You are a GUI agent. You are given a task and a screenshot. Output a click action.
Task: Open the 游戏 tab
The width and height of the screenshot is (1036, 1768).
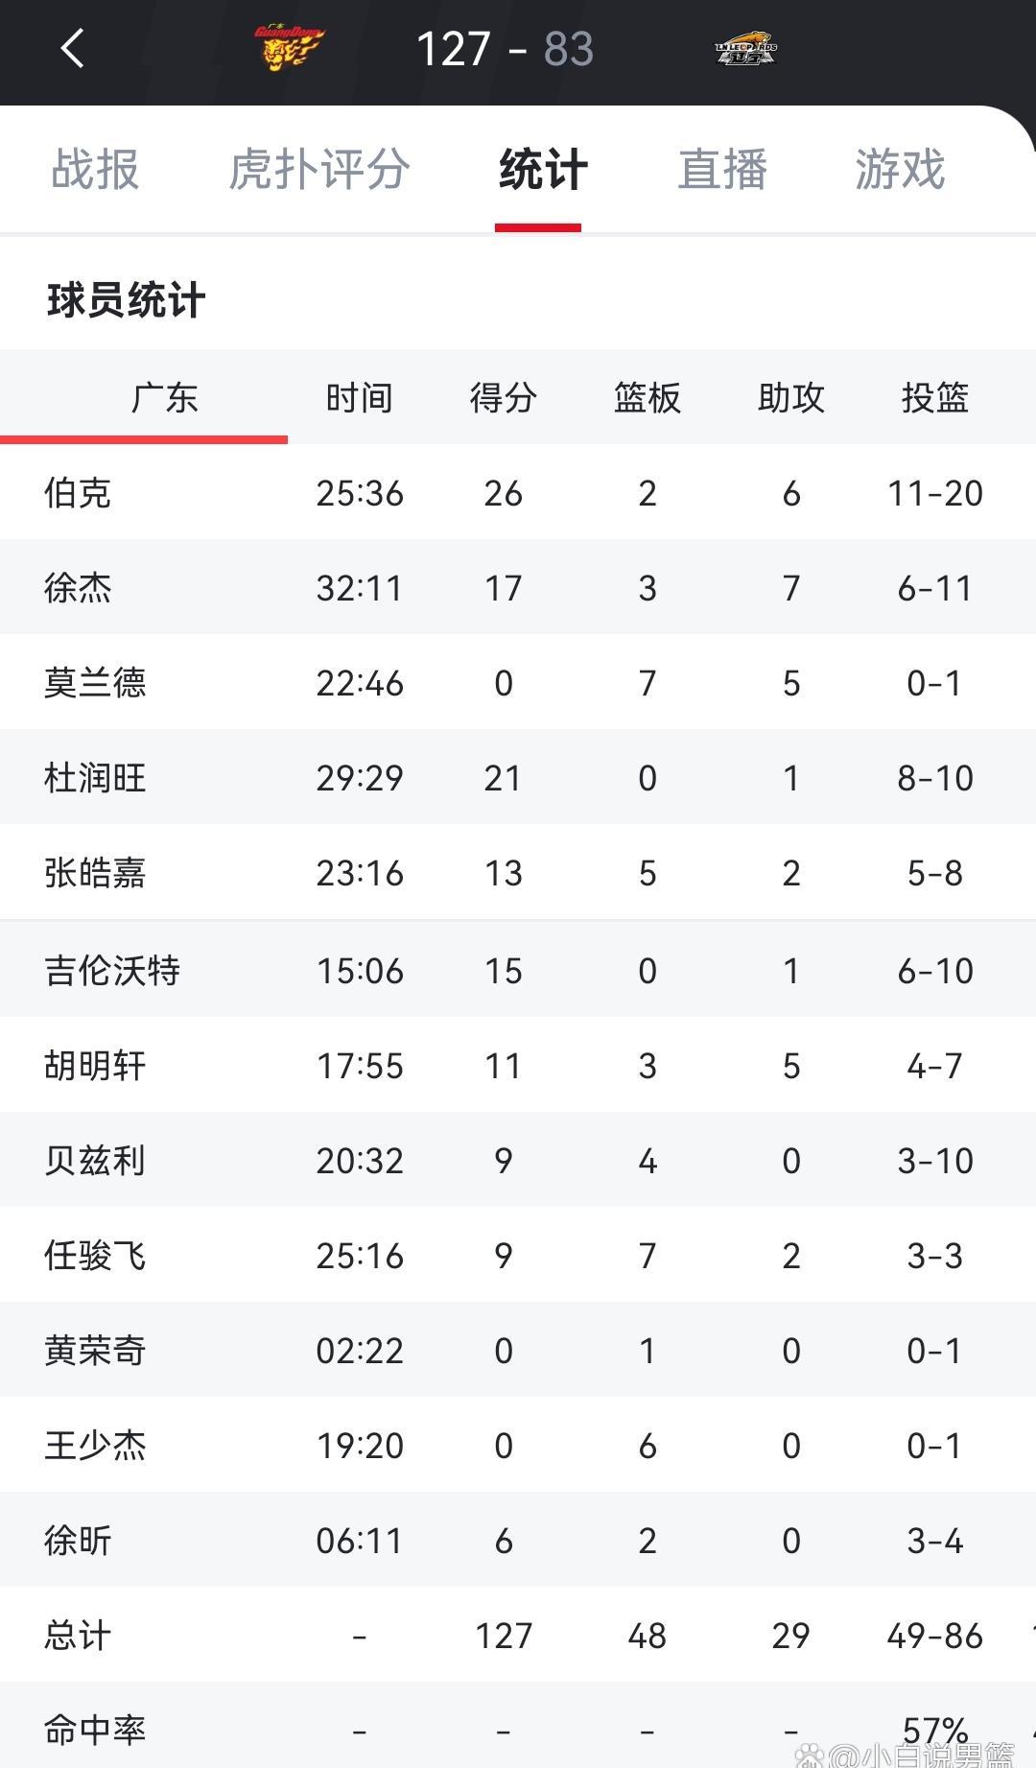[x=899, y=171]
